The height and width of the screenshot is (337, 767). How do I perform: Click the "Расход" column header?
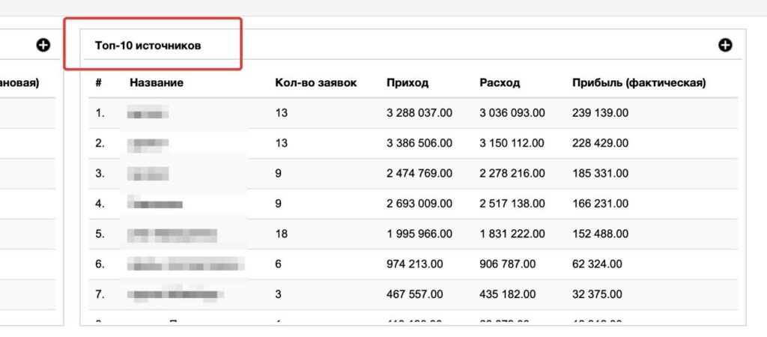[499, 83]
